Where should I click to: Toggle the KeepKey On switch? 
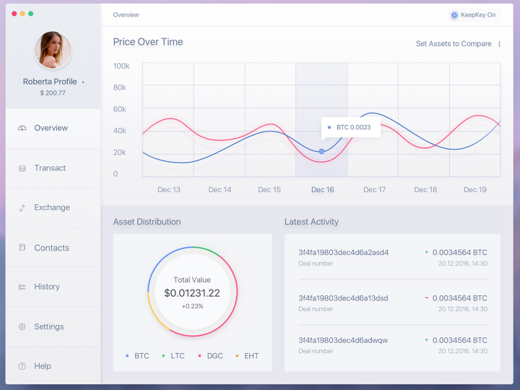tap(474, 15)
